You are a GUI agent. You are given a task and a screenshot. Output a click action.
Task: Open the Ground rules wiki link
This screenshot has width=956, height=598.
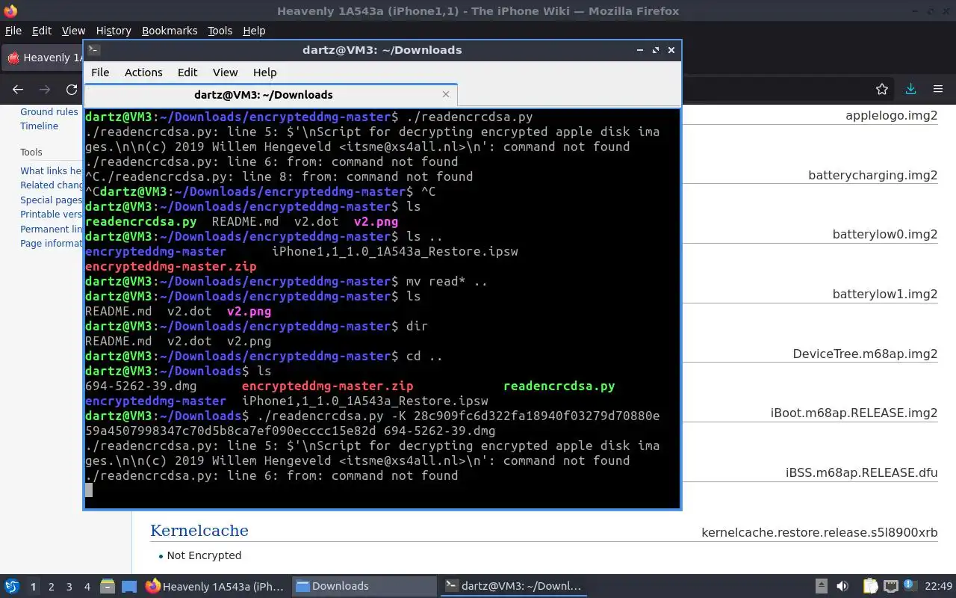point(49,111)
